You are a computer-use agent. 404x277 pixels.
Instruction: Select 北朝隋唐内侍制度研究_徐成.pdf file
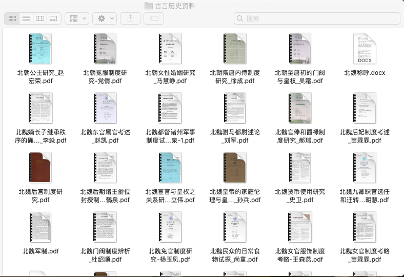[235, 49]
